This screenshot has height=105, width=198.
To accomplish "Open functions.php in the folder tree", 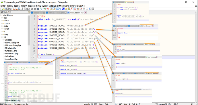I will 11,51.
